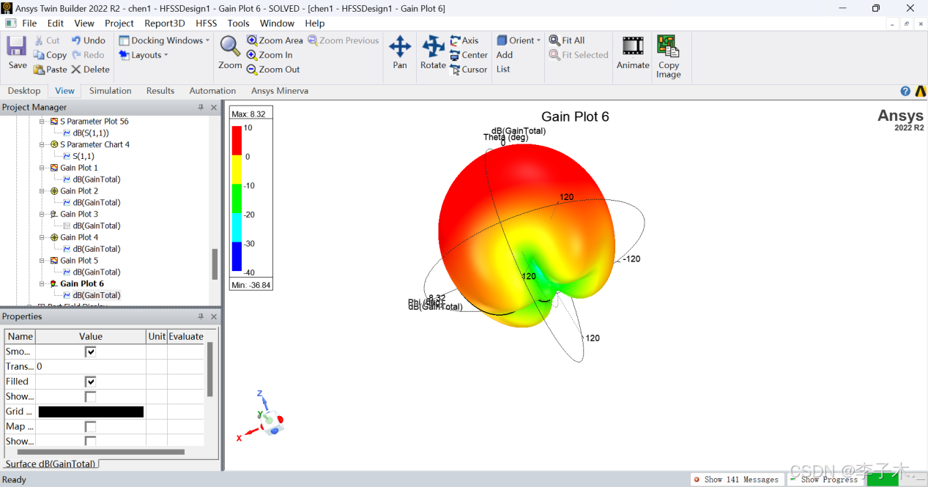Click the Show Progress button
The height and width of the screenshot is (487, 928).
[824, 479]
